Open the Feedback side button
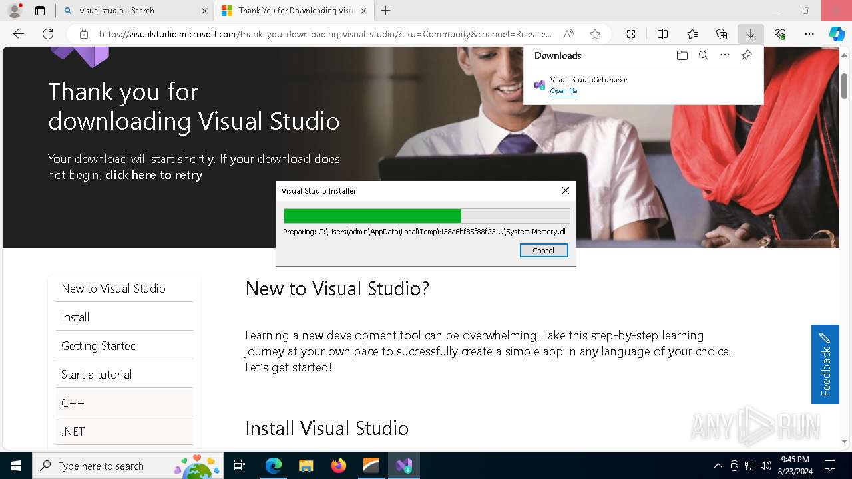852x479 pixels. [825, 365]
